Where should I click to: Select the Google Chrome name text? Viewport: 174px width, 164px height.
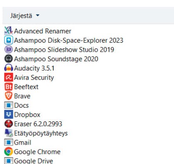[x=37, y=152]
